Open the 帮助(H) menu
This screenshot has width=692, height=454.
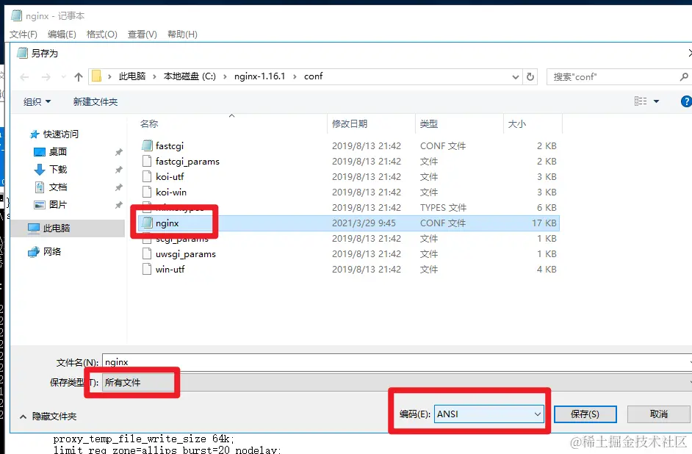[182, 34]
